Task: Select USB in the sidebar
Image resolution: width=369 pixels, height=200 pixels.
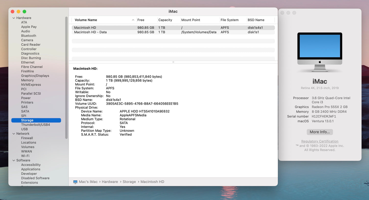Action: point(25,129)
